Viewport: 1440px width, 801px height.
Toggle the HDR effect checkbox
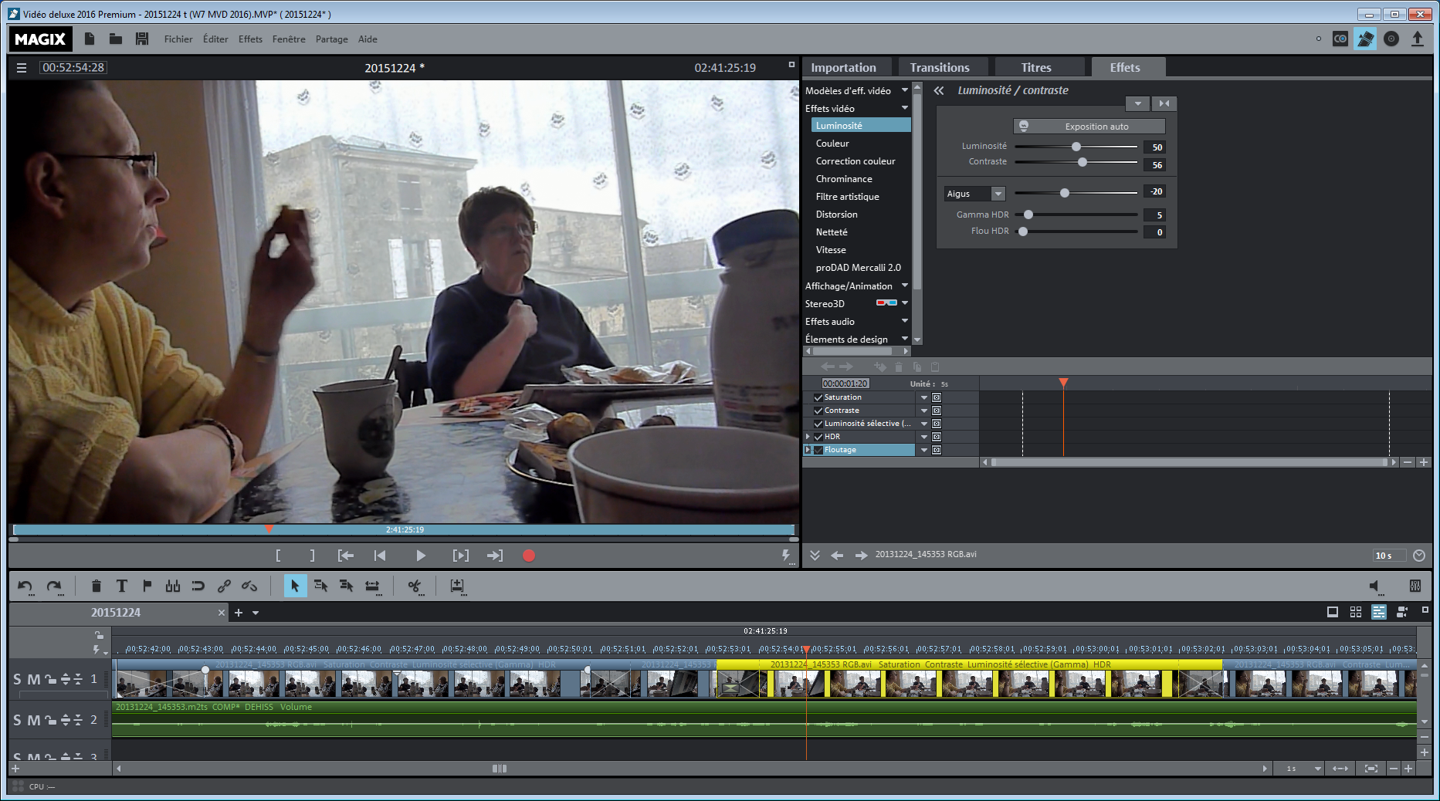(x=818, y=437)
